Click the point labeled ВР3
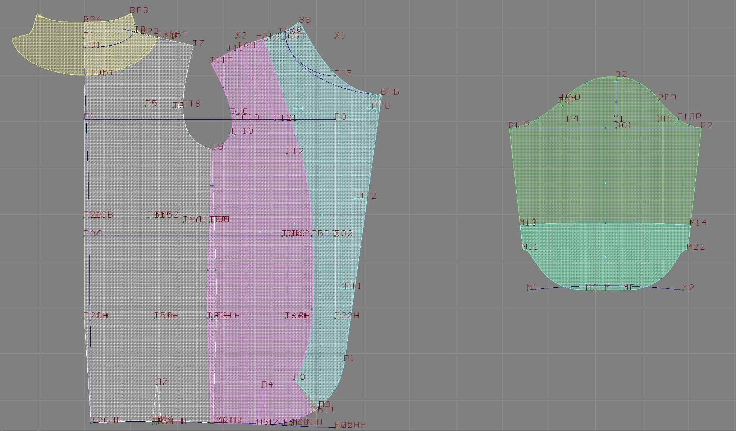736x431 pixels. [131, 13]
